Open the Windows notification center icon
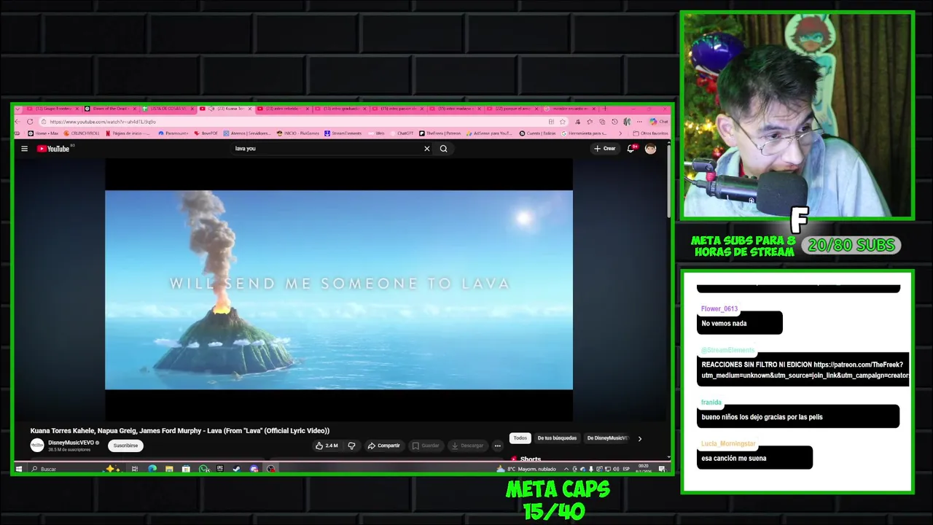The height and width of the screenshot is (525, 933). pyautogui.click(x=661, y=469)
